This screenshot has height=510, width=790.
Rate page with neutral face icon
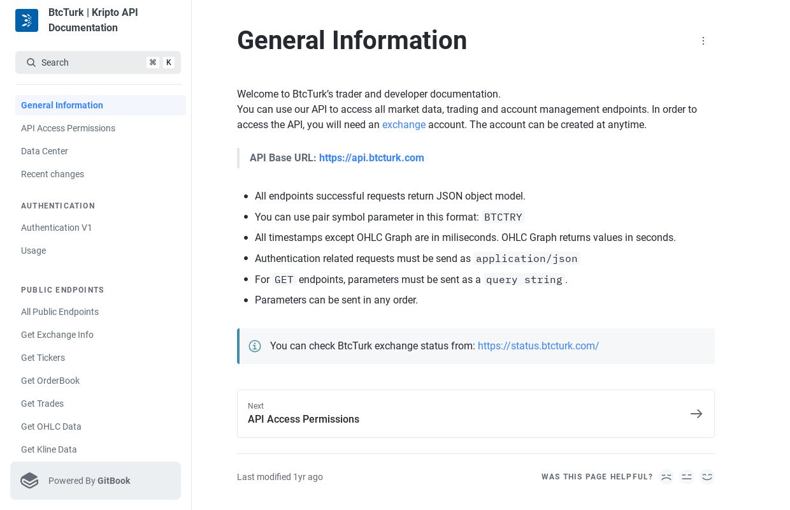pos(687,477)
